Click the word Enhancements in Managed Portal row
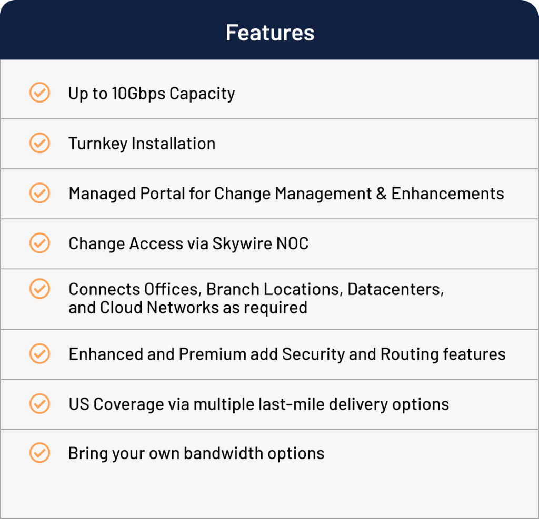This screenshot has height=519, width=539. click(447, 194)
